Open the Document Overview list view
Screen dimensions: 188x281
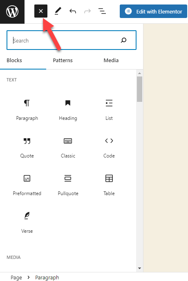102,11
